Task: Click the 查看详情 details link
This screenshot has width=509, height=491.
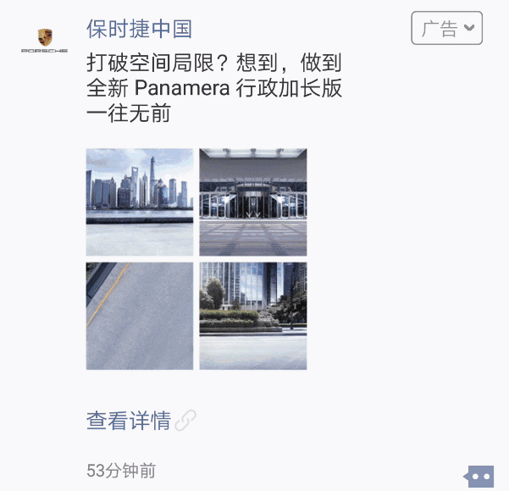Action: 129,421
